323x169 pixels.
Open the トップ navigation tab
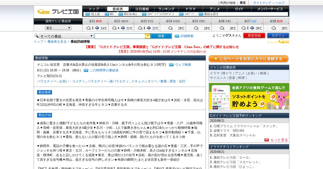94,9
